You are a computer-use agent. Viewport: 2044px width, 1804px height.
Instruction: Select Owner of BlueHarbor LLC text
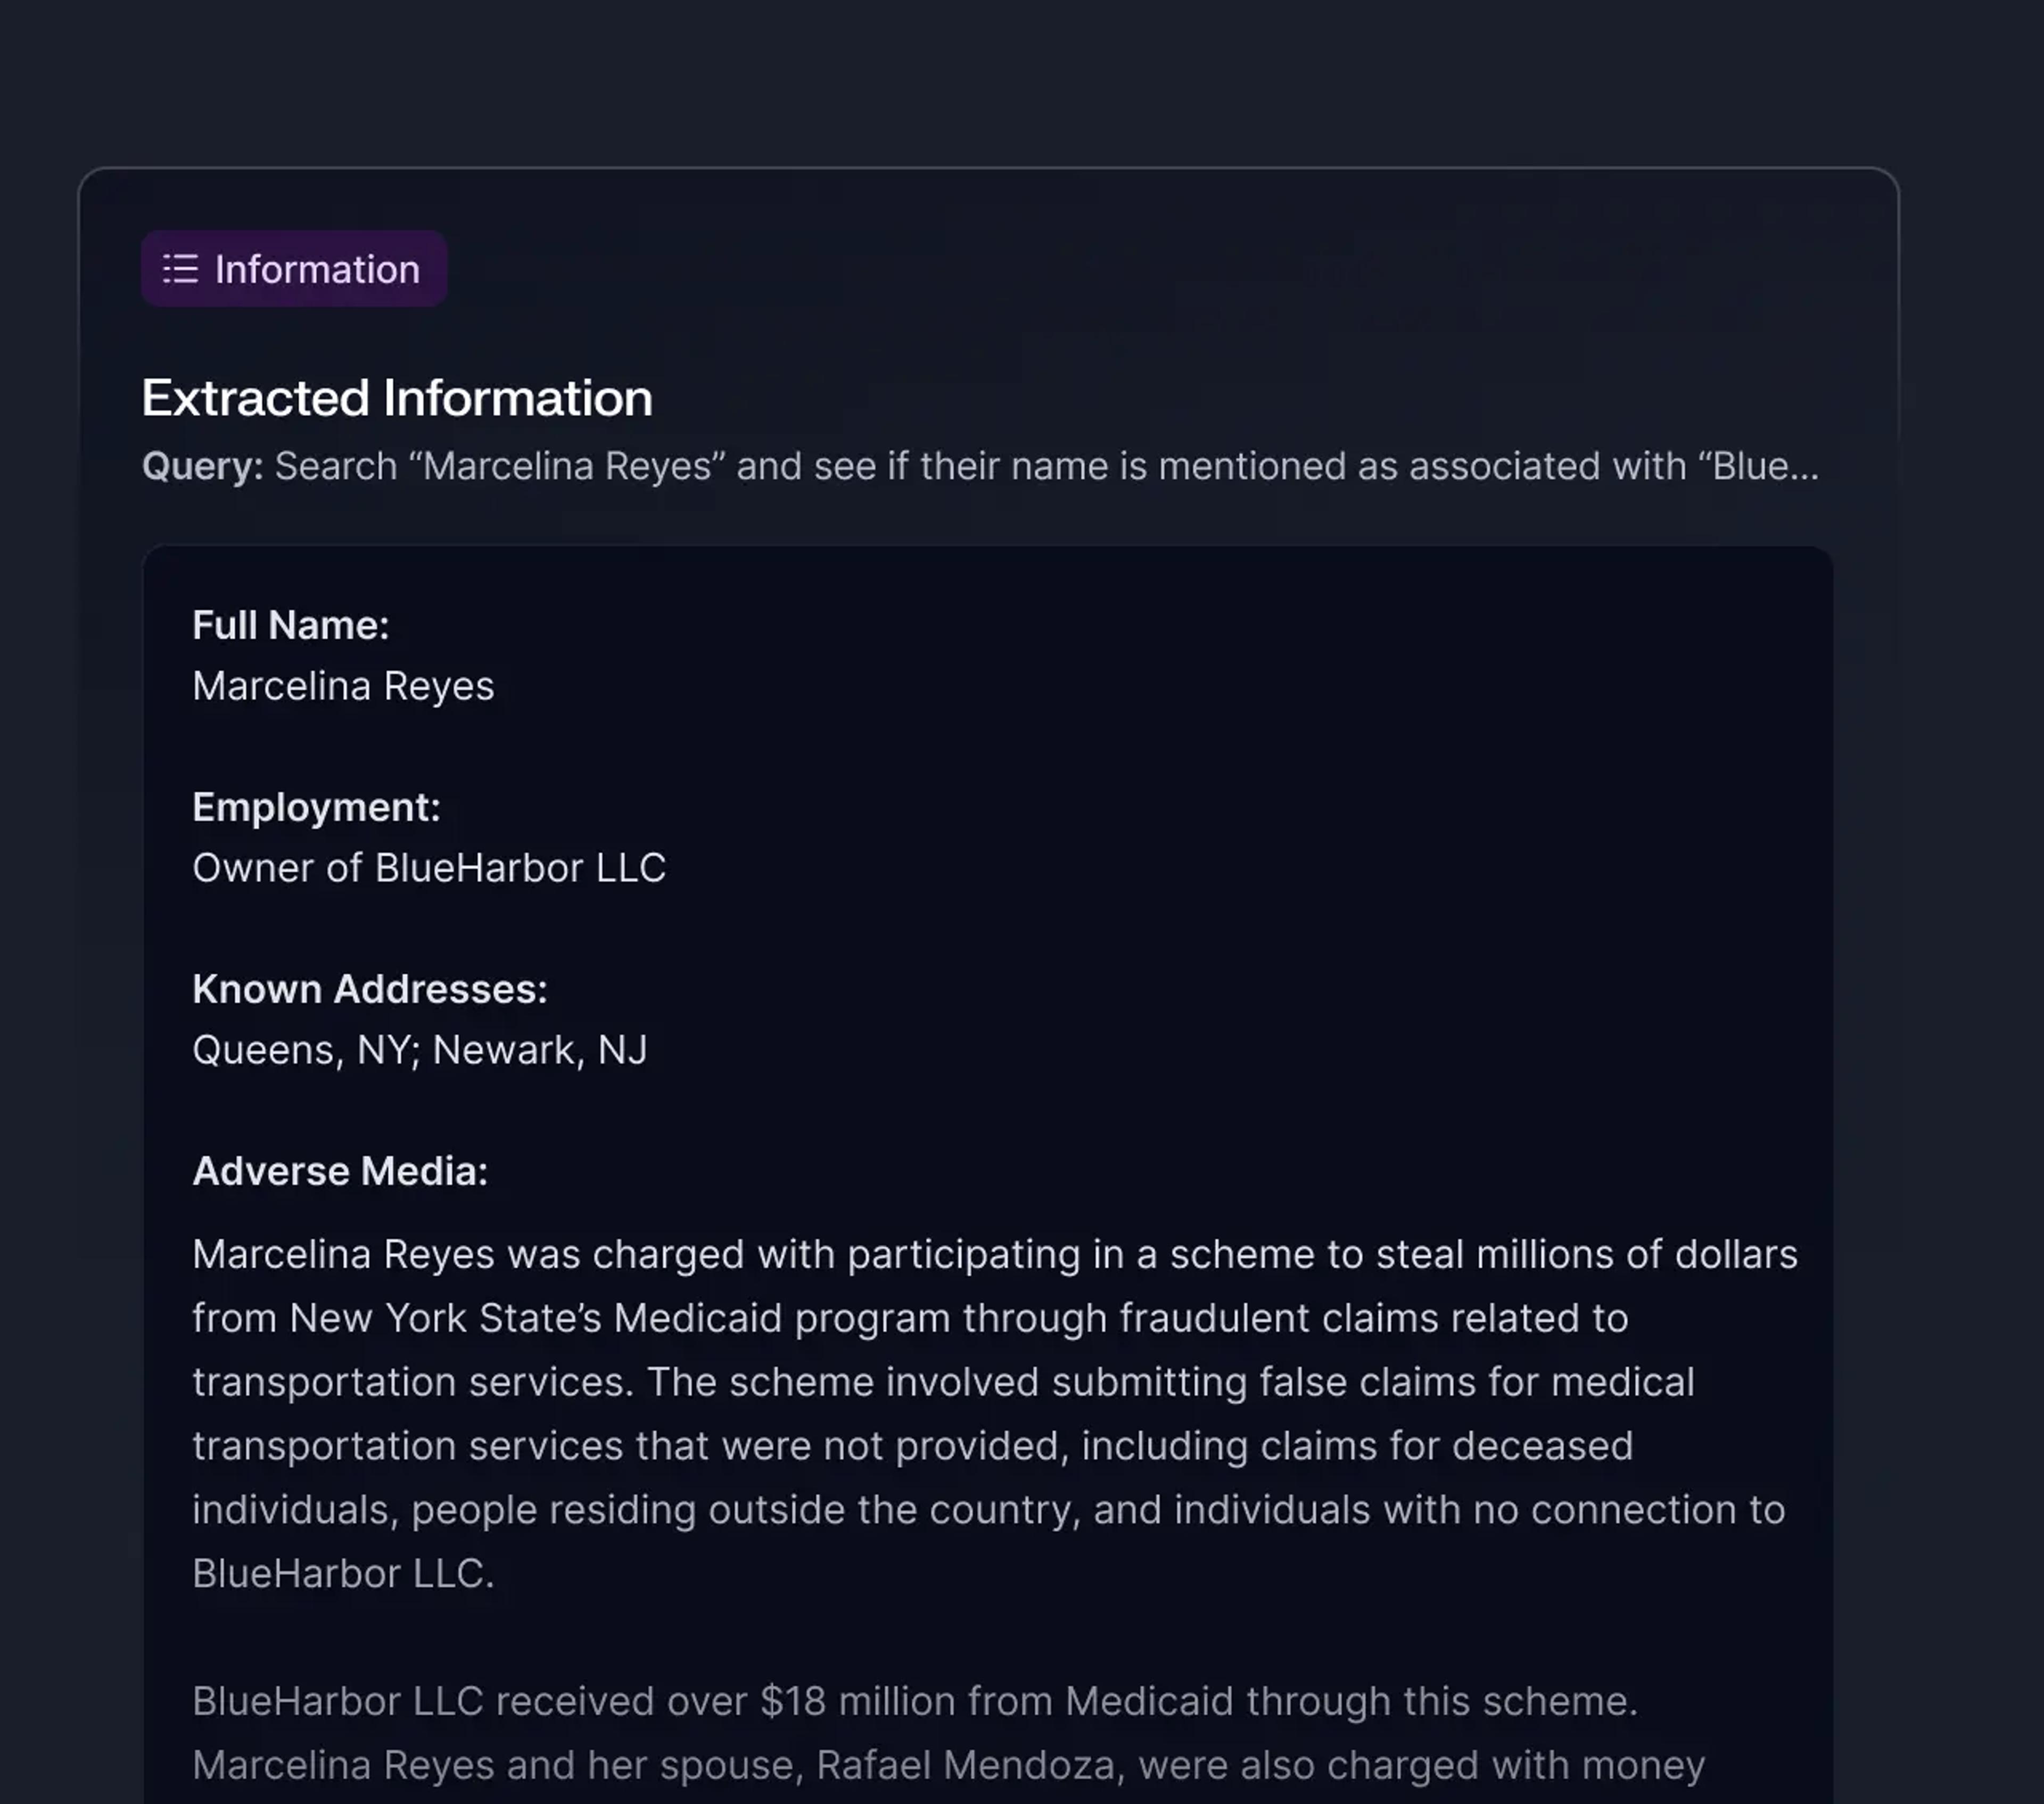pos(429,868)
